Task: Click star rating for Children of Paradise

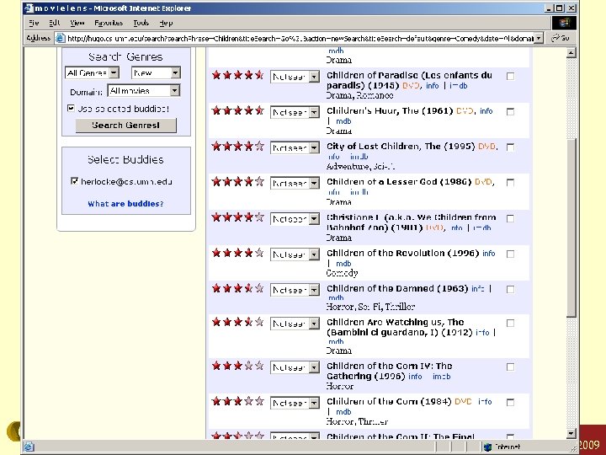Action: [x=237, y=75]
